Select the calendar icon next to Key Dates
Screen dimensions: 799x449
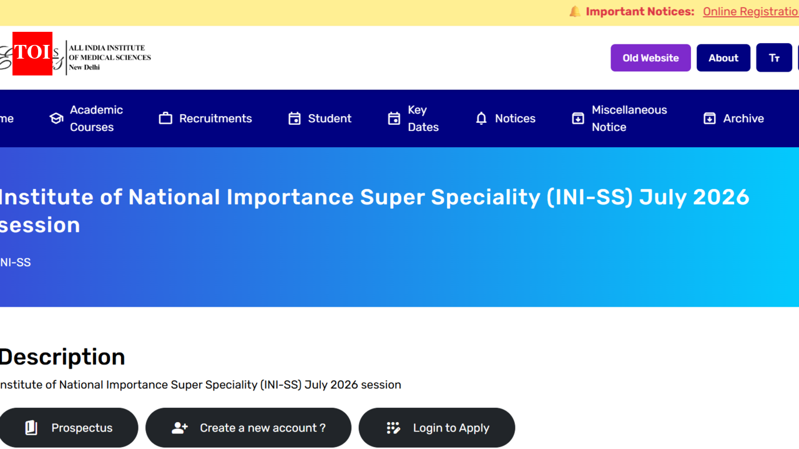tap(394, 118)
